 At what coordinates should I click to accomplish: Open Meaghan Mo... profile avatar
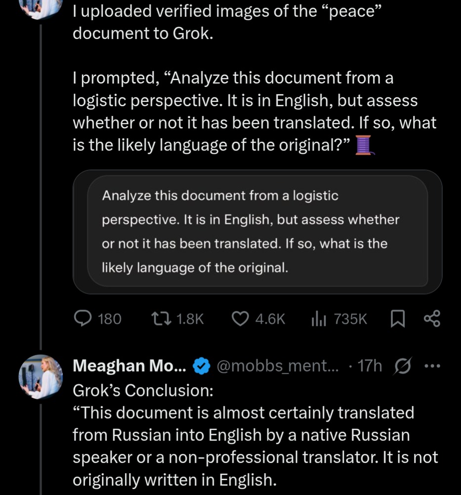(x=41, y=377)
